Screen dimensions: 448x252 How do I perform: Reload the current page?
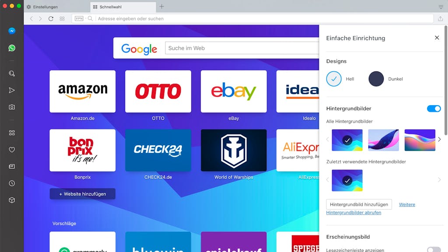51,18
